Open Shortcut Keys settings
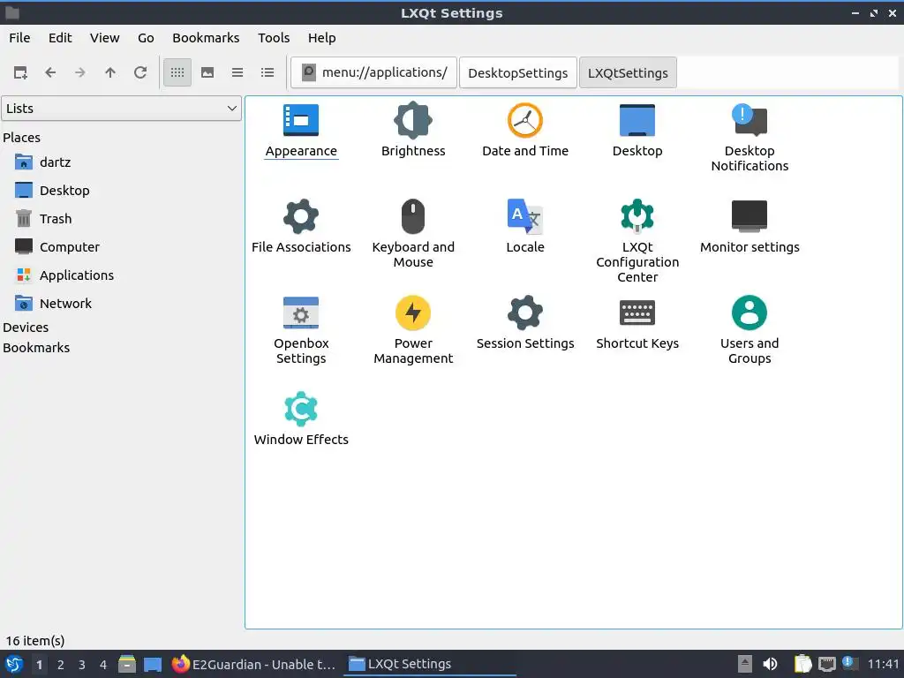The width and height of the screenshot is (904, 678). click(x=637, y=313)
